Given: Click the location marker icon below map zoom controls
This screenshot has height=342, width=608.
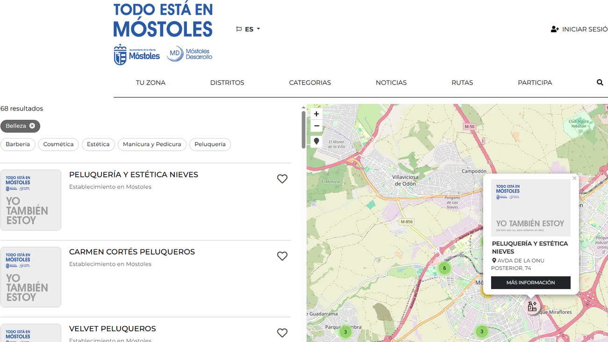Looking at the screenshot, I should tap(316, 141).
